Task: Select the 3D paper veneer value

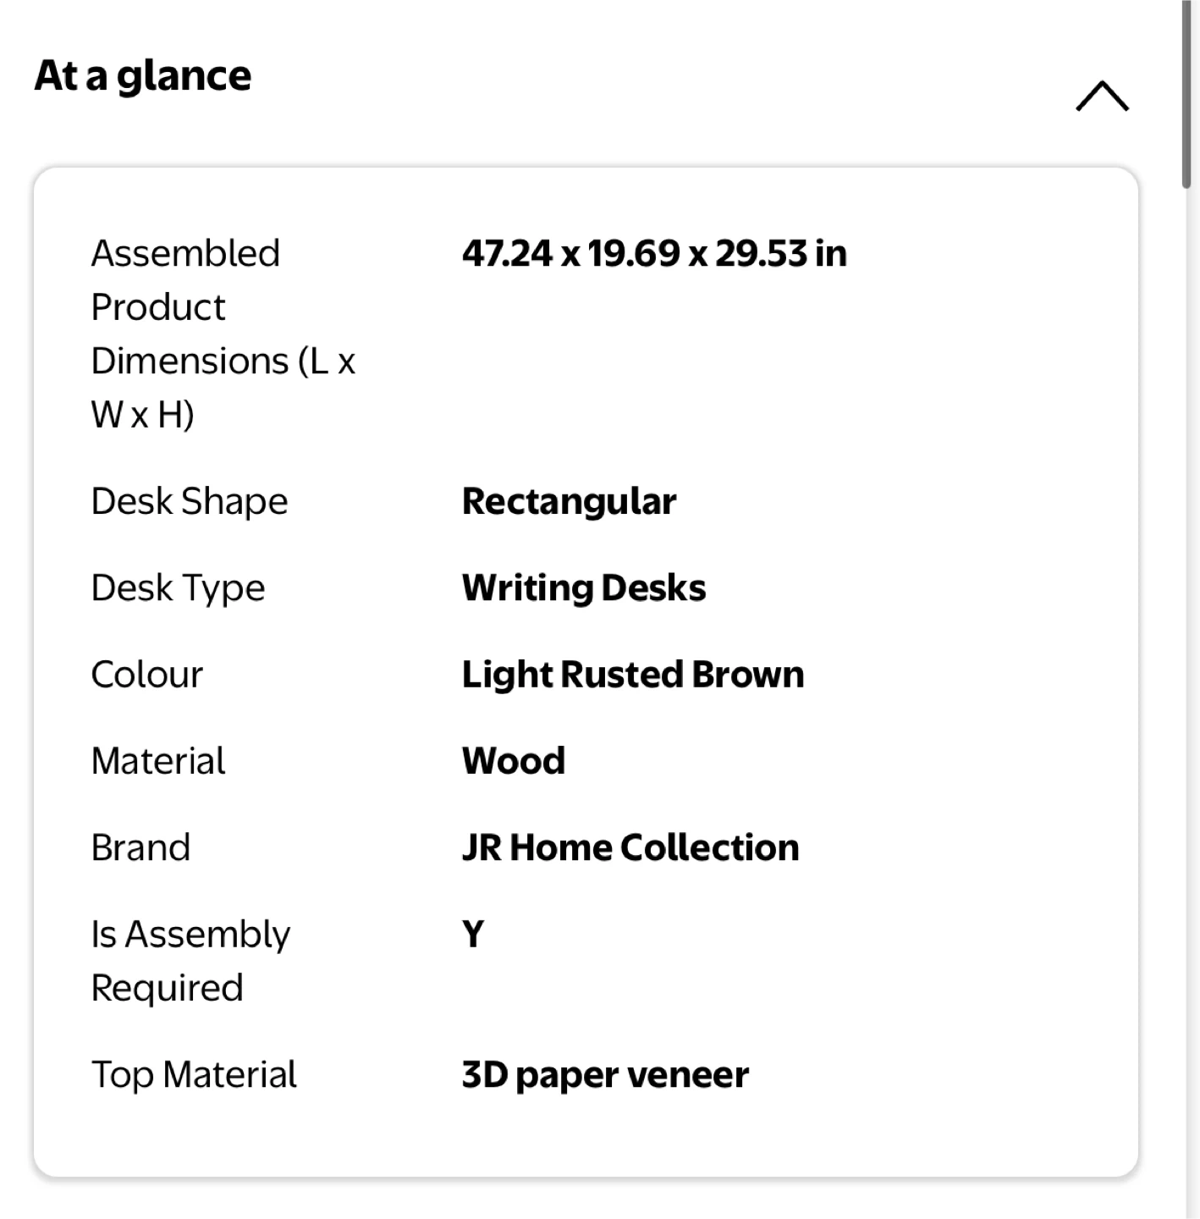Action: click(x=605, y=1075)
